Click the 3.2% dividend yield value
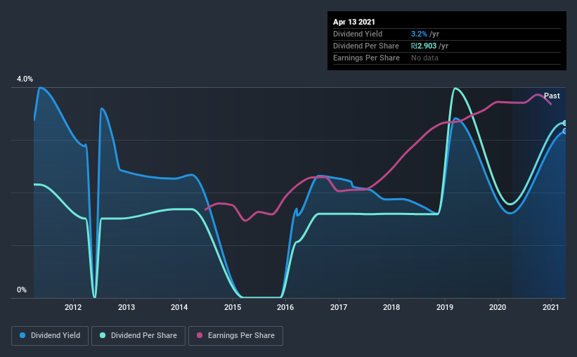 [x=419, y=34]
